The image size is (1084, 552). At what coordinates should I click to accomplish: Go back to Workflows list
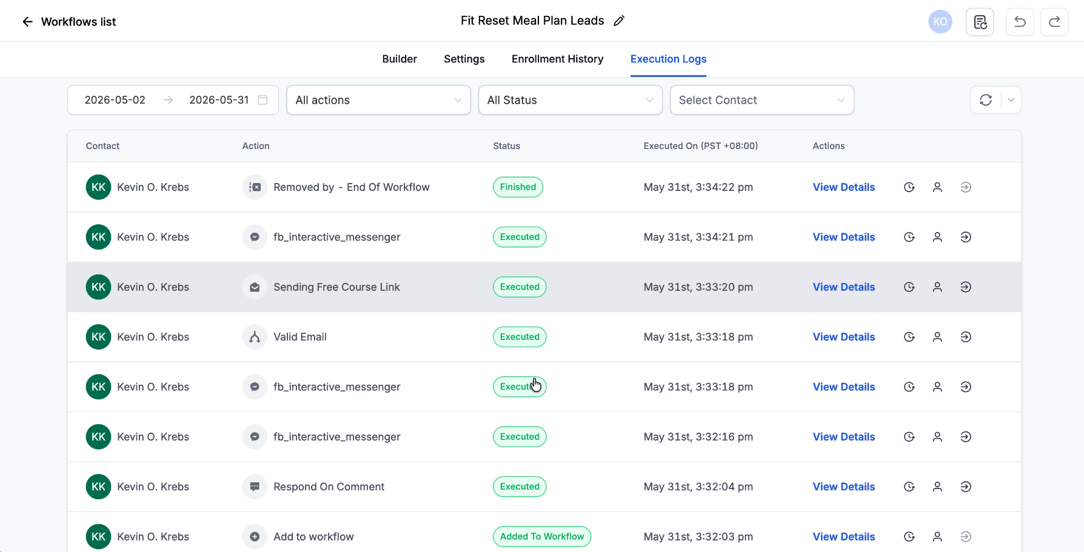(69, 22)
